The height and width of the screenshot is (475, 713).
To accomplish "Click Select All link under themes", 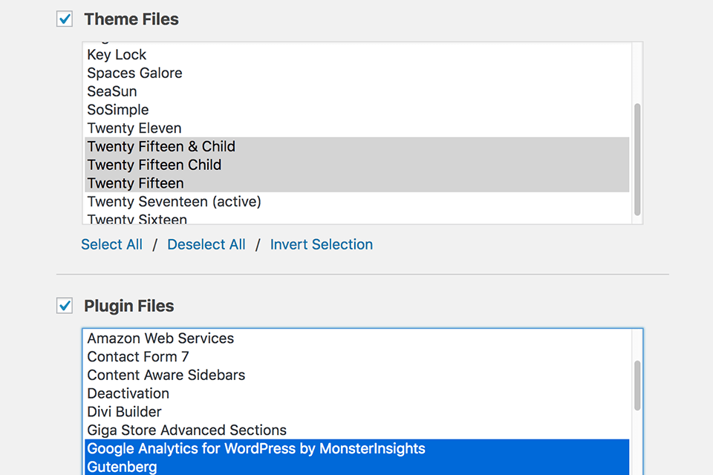I will point(111,244).
